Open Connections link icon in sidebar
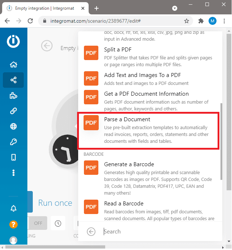 point(13,111)
